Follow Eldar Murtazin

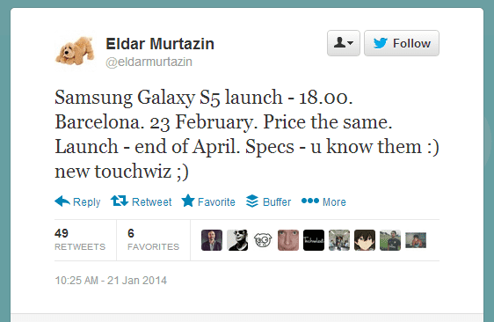(402, 43)
